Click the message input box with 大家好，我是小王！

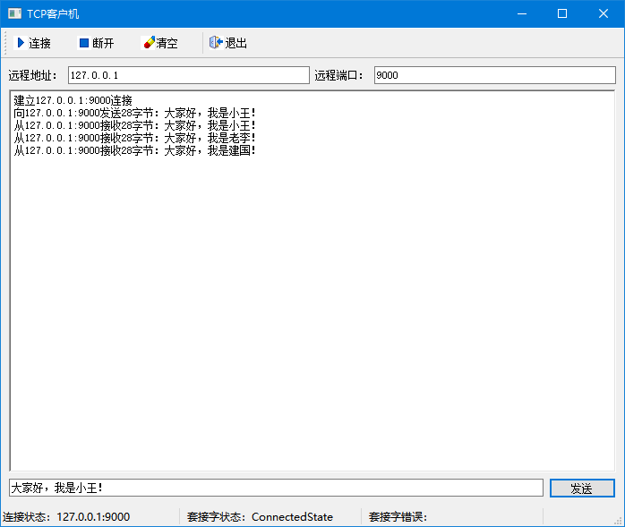(276, 488)
